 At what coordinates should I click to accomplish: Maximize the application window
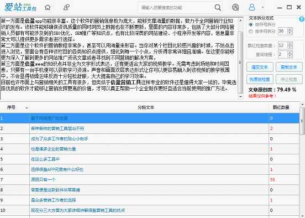coord(289,7)
